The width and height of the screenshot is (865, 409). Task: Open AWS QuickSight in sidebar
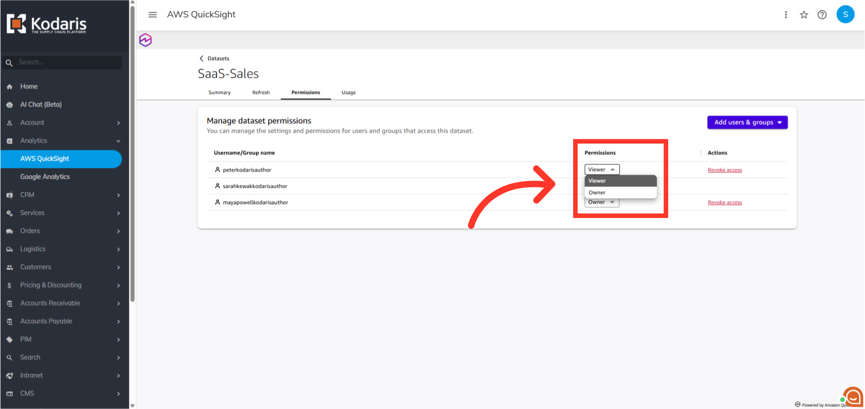point(61,159)
